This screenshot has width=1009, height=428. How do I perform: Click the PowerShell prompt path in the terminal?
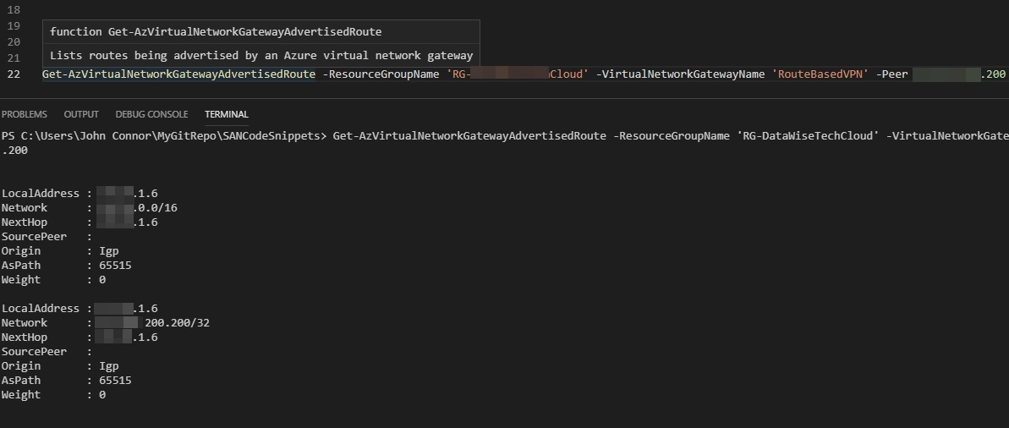[x=162, y=135]
